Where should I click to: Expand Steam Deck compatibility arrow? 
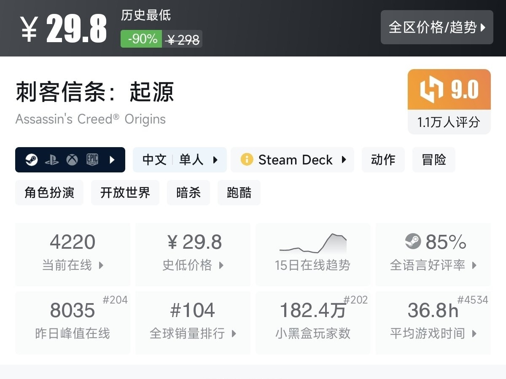tap(344, 160)
